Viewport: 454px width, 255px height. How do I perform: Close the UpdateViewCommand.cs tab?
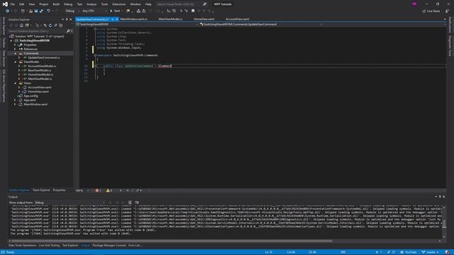tap(116, 19)
